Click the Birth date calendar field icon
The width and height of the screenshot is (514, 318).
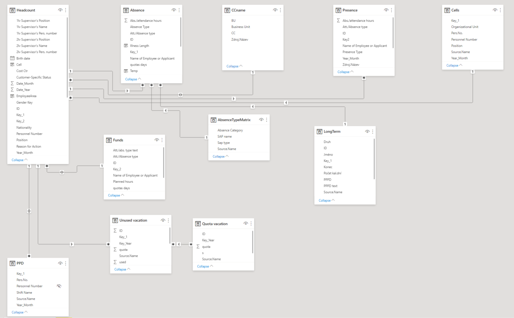coord(13,58)
